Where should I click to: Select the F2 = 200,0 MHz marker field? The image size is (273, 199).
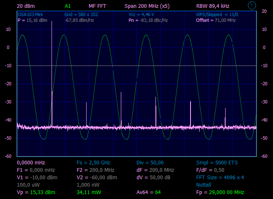click(95, 170)
